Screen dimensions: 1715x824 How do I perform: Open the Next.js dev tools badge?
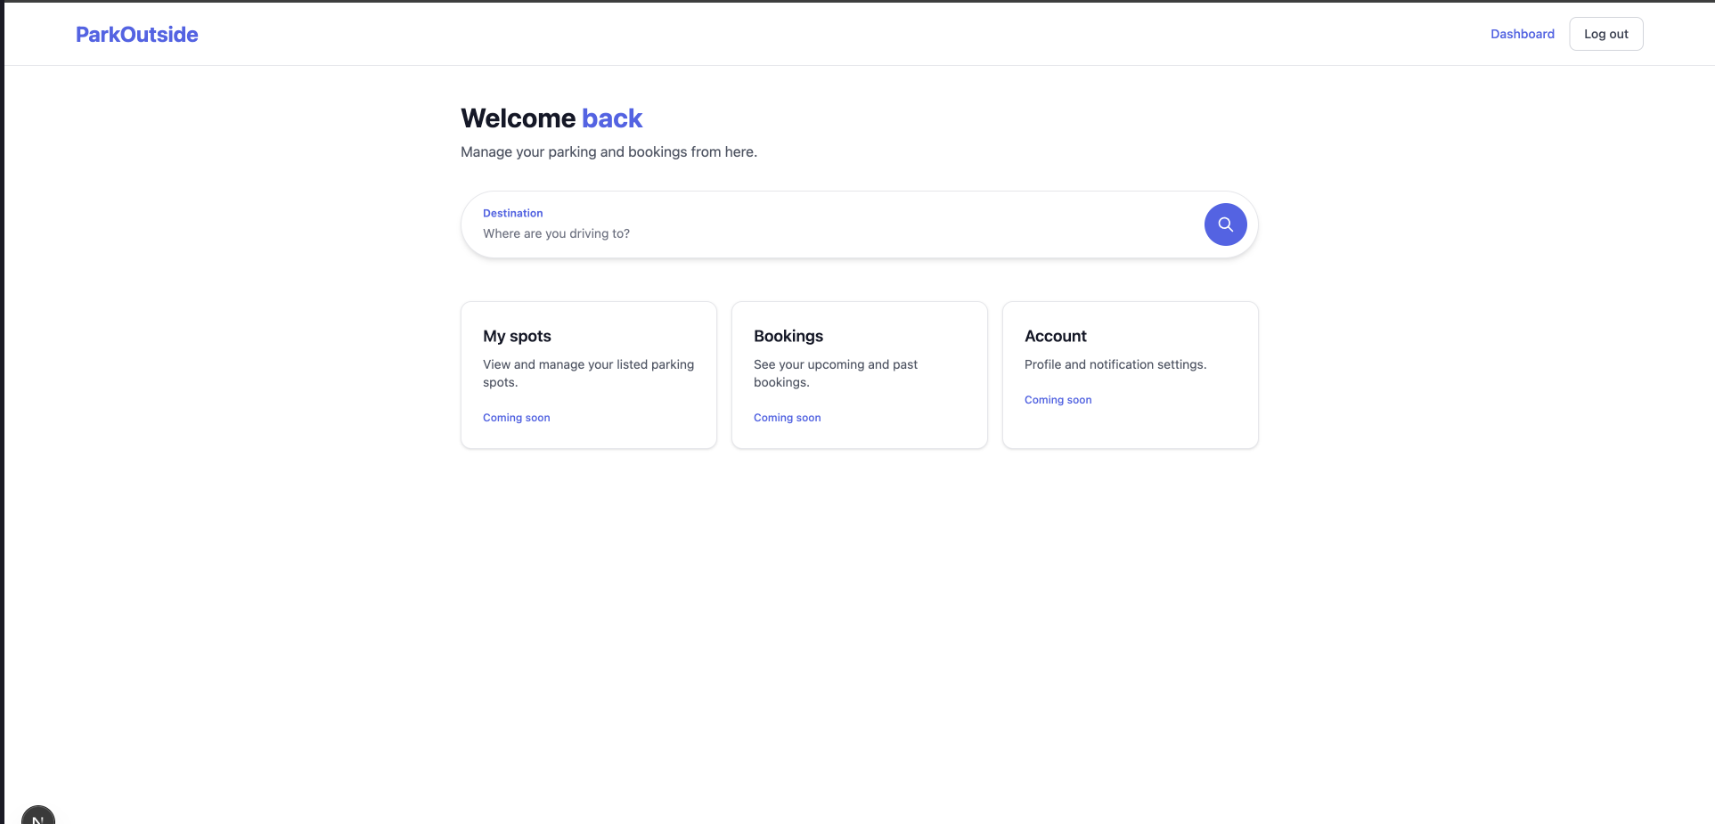[x=38, y=815]
